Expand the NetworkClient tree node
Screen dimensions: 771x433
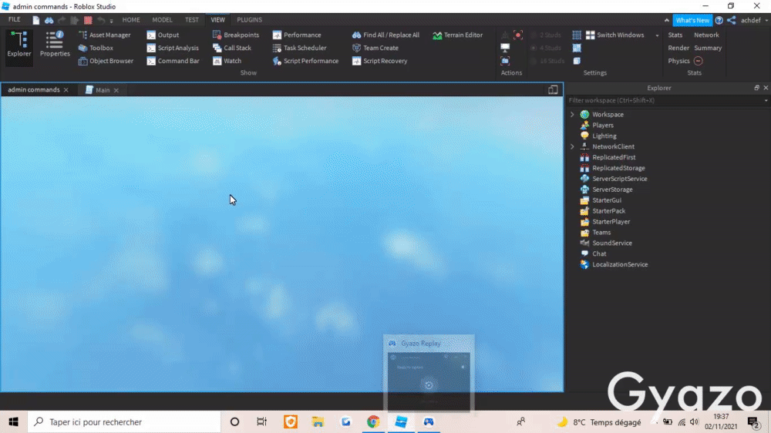(572, 146)
